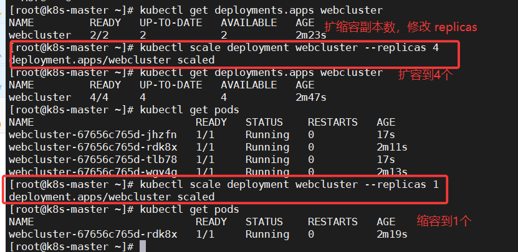518x252 pixels.
Task: Click the "2m19s" pod AGE value
Action: (392, 234)
